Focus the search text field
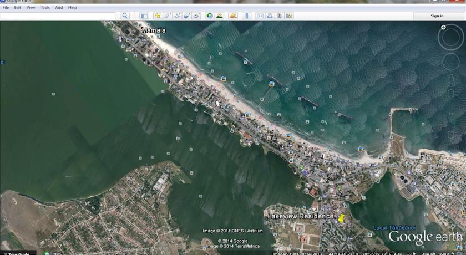Viewport: 466px width, 255px height. pos(58,16)
